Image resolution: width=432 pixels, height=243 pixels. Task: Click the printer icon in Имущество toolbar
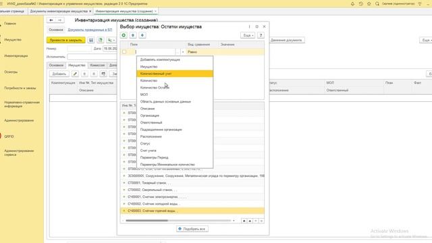(x=103, y=74)
